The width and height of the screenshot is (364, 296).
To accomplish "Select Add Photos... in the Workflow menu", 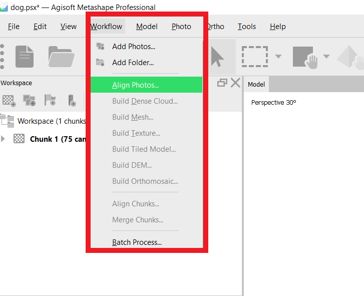I will point(133,47).
